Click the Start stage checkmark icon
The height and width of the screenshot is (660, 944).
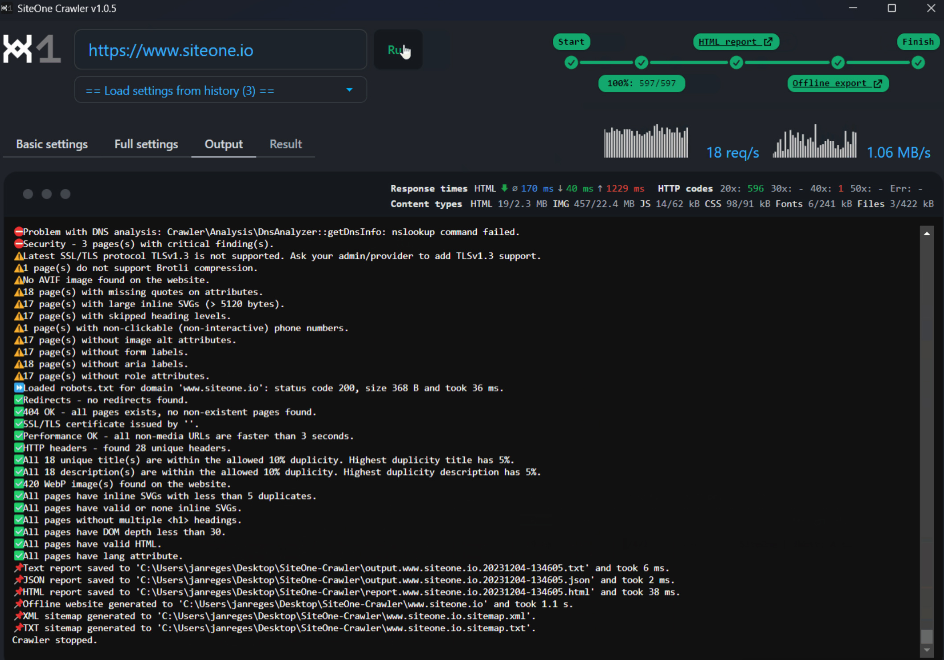[x=571, y=63]
